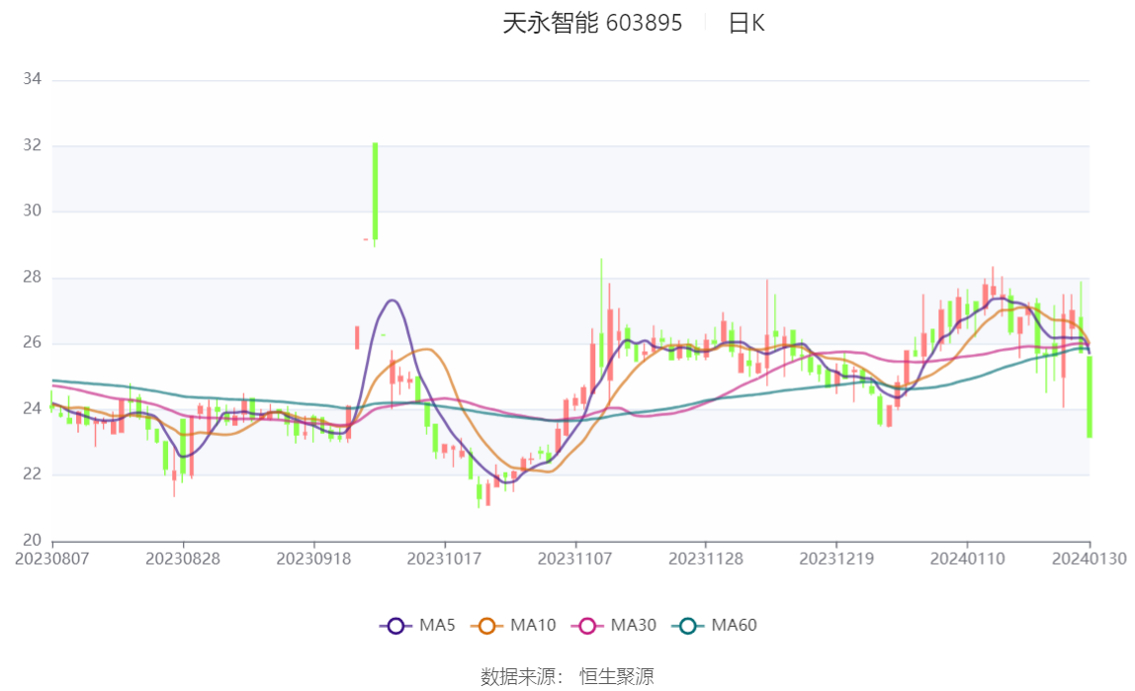
Task: Toggle the MA60 legend series
Action: pyautogui.click(x=715, y=625)
